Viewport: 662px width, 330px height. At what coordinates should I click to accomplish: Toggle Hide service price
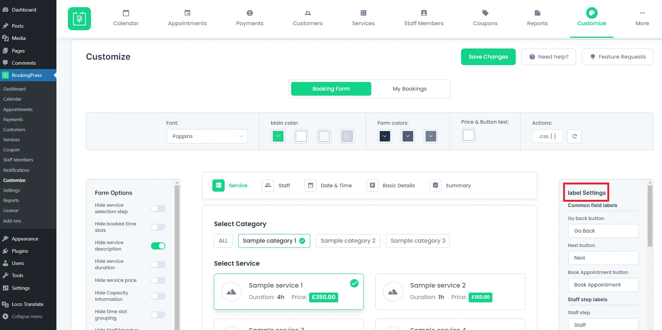[x=158, y=280]
